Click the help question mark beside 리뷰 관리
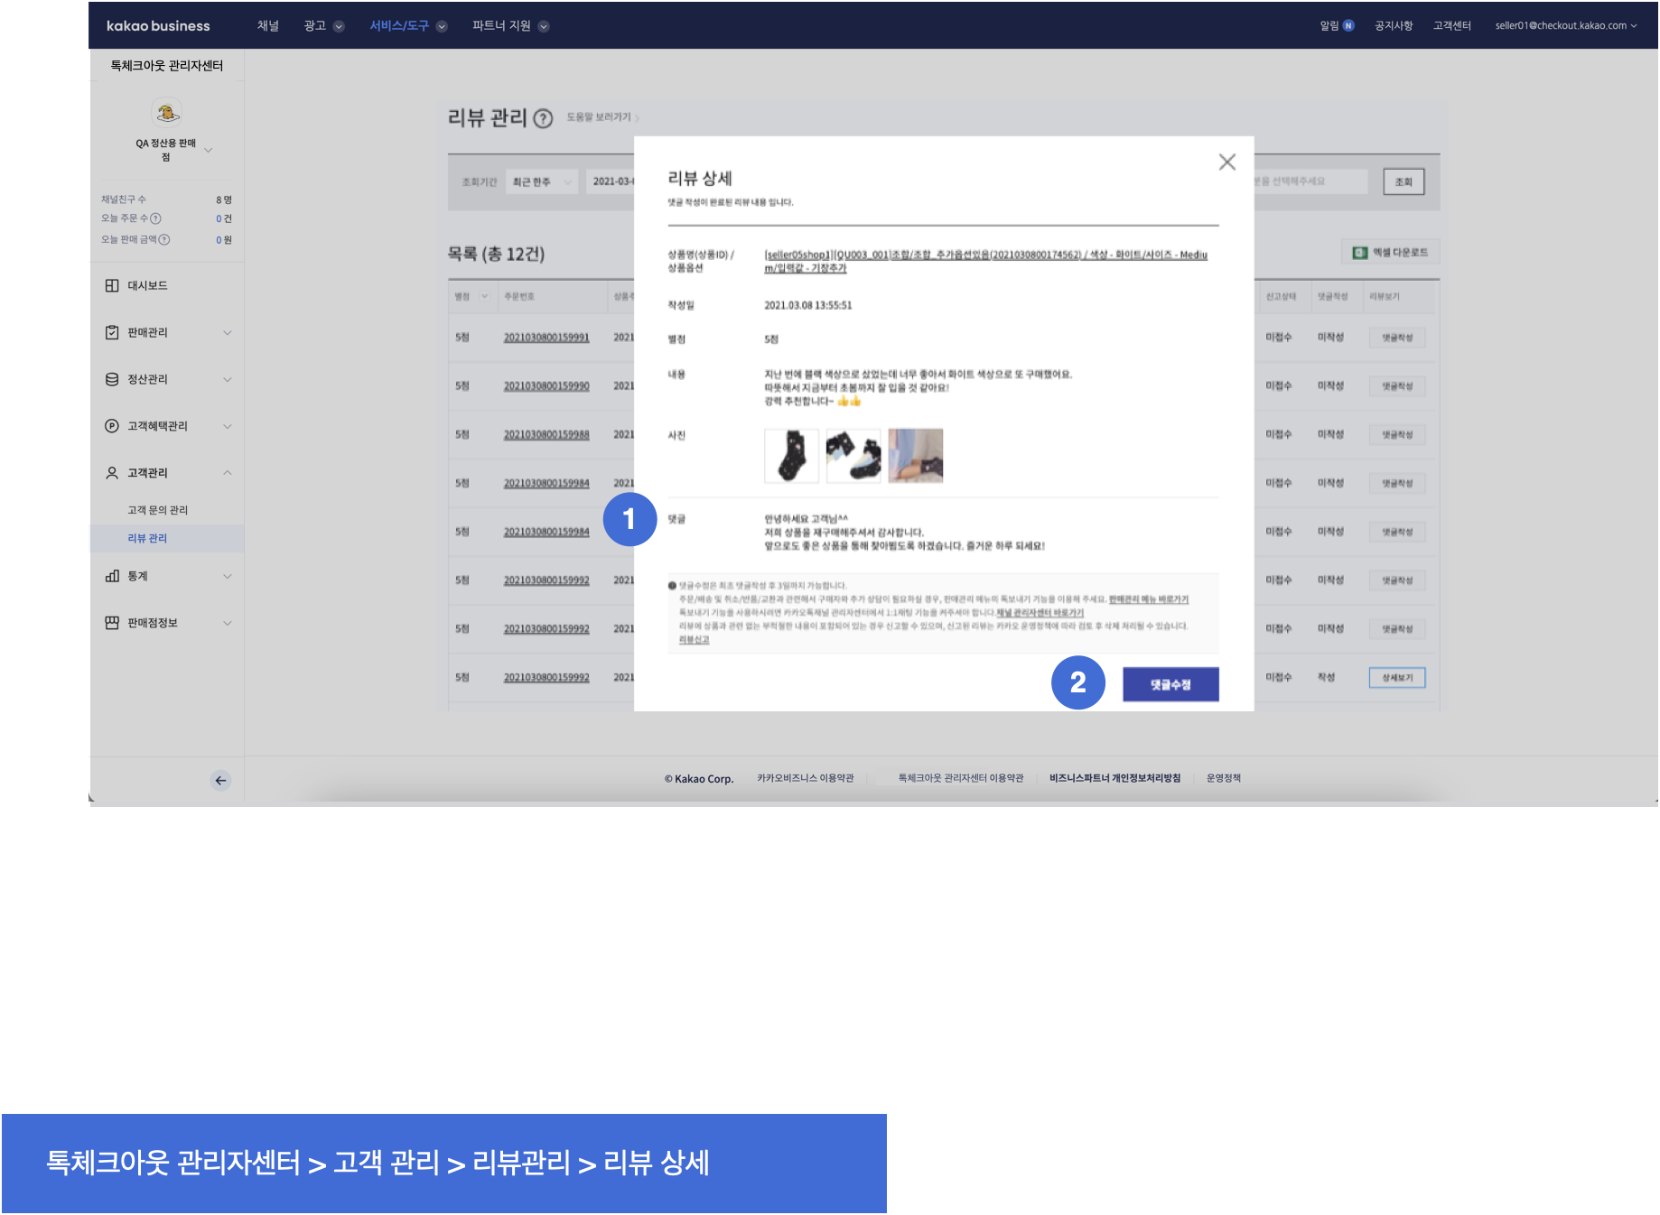Image resolution: width=1660 pixels, height=1215 pixels. [x=543, y=118]
